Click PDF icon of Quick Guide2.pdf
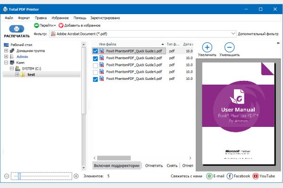The width and height of the screenshot is (283, 188). point(102,58)
